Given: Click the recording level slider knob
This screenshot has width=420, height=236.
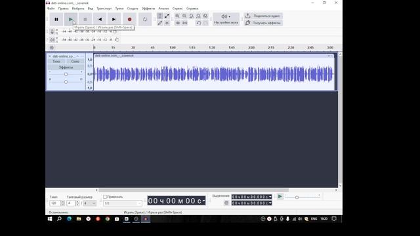Looking at the screenshot, I should (x=115, y=31).
